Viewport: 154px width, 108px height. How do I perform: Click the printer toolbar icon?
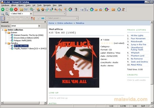[x=82, y=10]
